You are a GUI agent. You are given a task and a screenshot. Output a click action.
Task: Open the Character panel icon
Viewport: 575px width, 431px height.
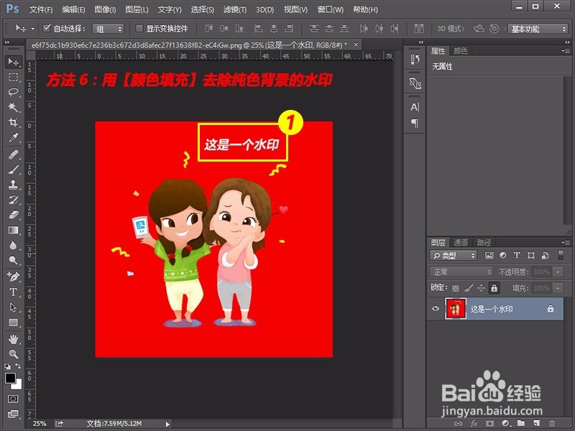(415, 107)
